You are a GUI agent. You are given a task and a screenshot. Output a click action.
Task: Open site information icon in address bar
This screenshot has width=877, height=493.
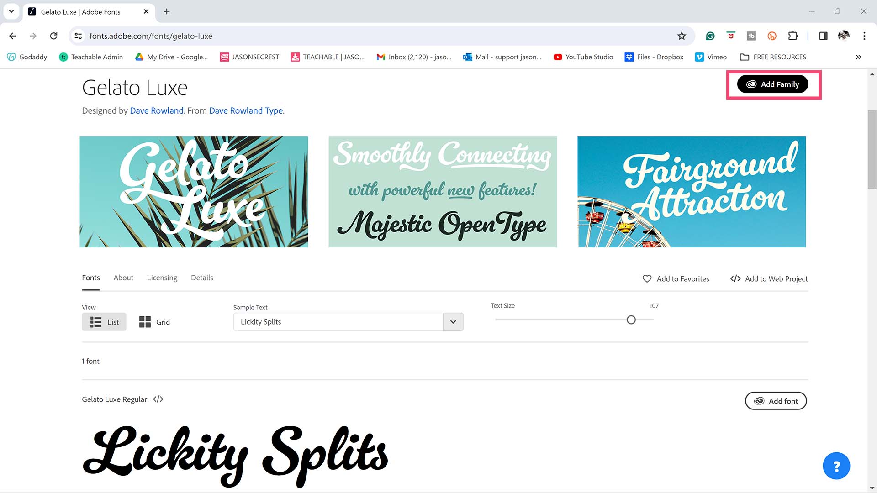coord(79,36)
